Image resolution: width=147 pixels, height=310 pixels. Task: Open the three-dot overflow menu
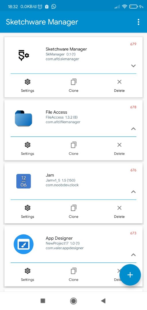click(x=138, y=22)
